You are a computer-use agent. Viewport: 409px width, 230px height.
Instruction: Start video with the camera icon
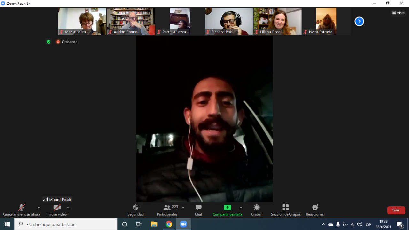[57, 207]
